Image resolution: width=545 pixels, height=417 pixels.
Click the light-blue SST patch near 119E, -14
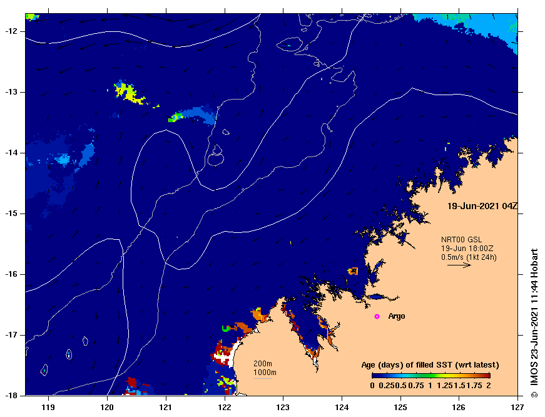pyautogui.click(x=63, y=159)
